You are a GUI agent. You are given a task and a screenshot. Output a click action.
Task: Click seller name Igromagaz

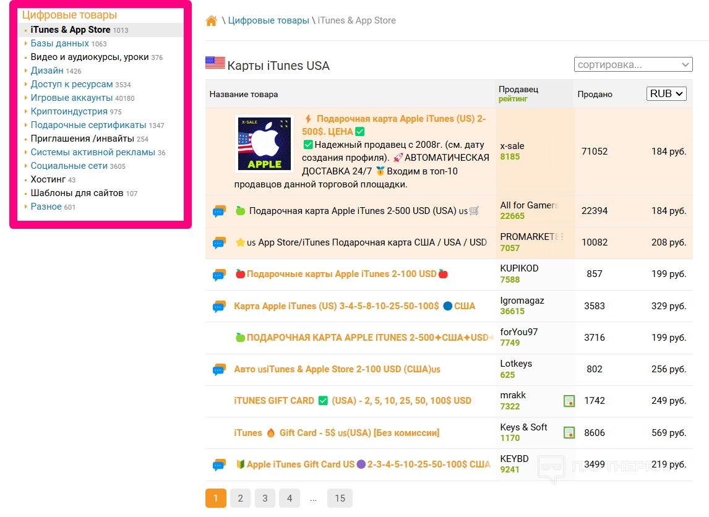click(522, 301)
